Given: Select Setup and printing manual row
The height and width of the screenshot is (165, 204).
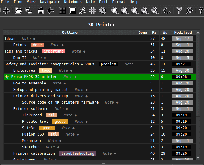Looking at the screenshot, I should coord(99,89).
